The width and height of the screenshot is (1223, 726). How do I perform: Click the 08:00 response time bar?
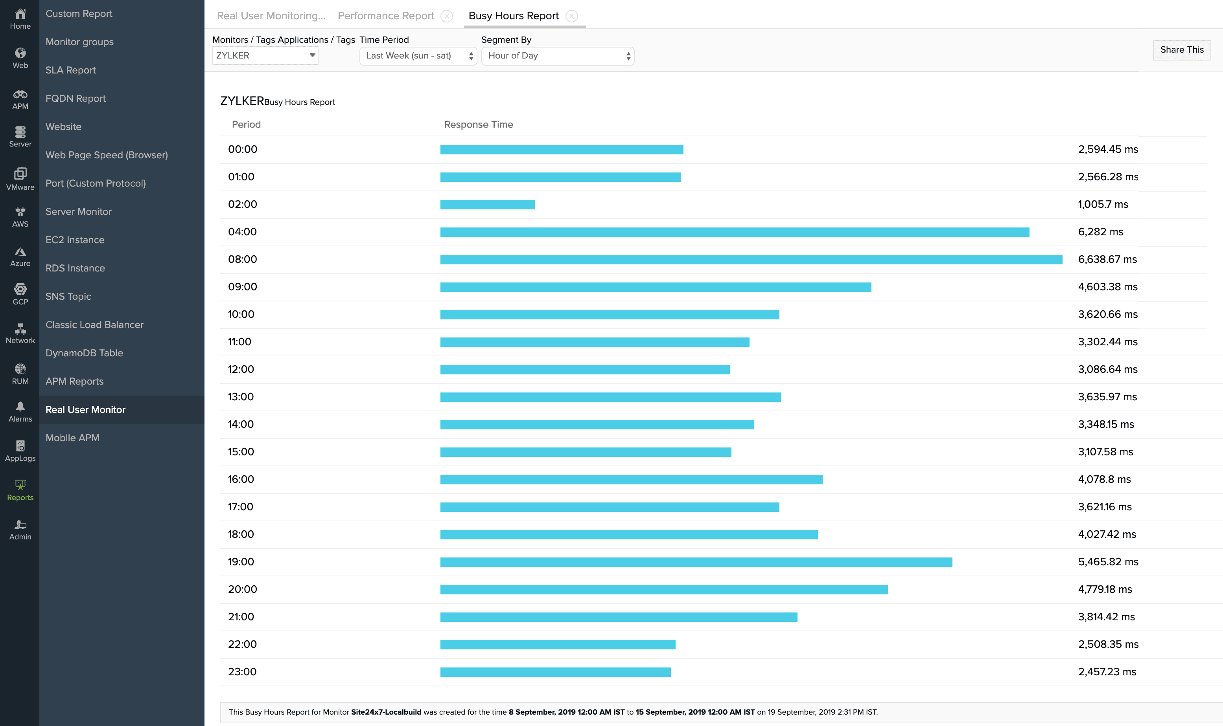coord(751,260)
